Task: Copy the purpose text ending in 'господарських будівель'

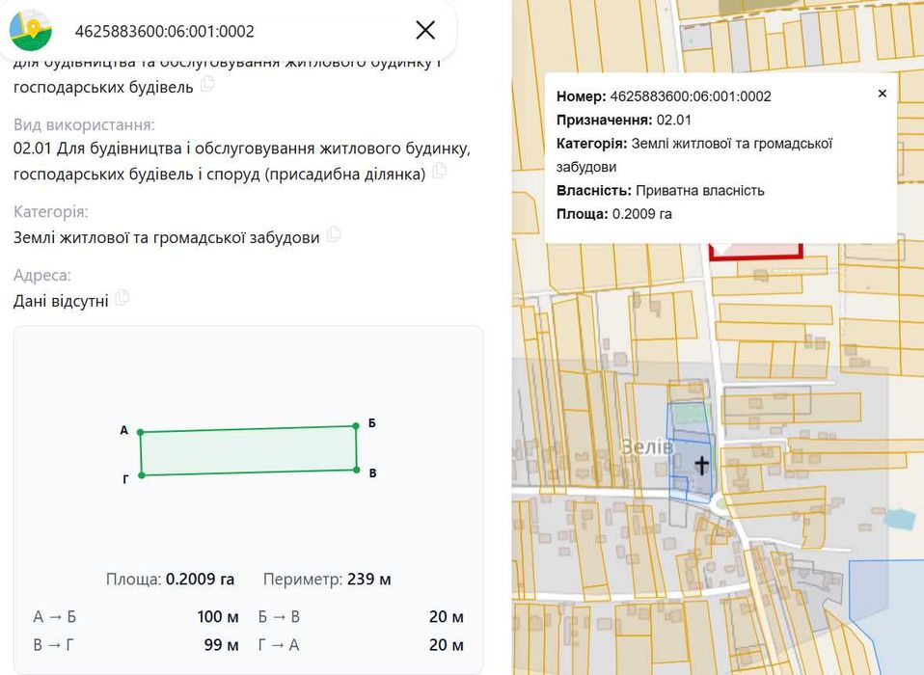Action: point(207,84)
